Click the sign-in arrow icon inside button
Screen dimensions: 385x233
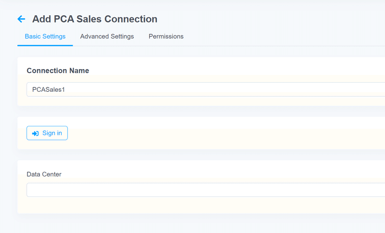point(35,133)
